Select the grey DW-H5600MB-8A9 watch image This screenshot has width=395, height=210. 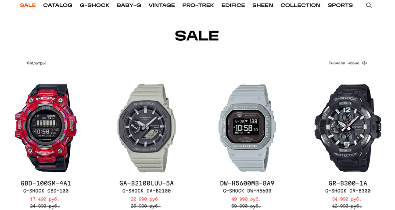(247, 128)
